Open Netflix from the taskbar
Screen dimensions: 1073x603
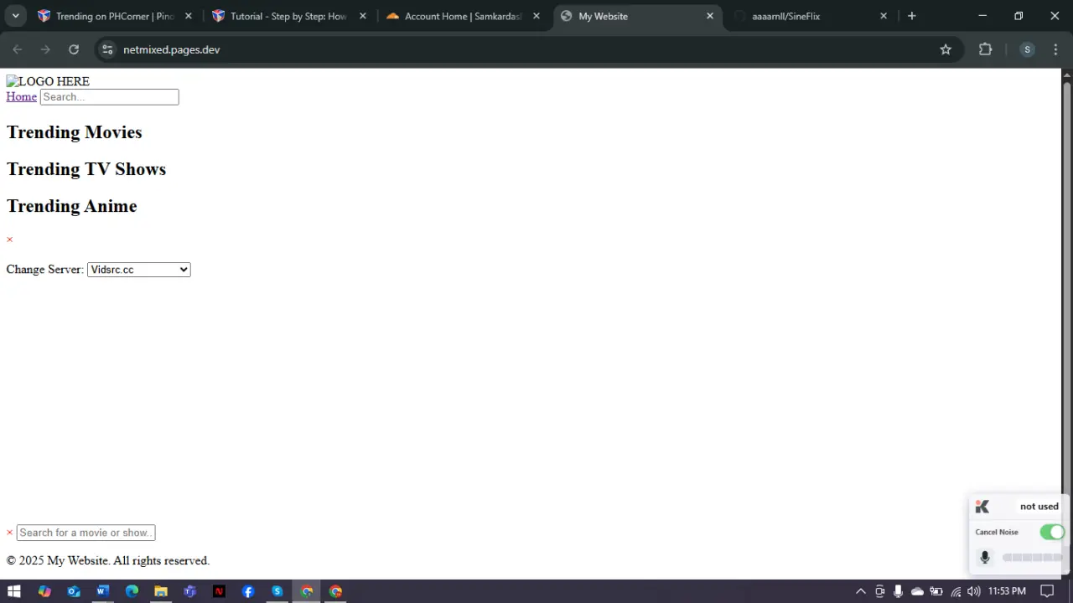click(x=219, y=591)
